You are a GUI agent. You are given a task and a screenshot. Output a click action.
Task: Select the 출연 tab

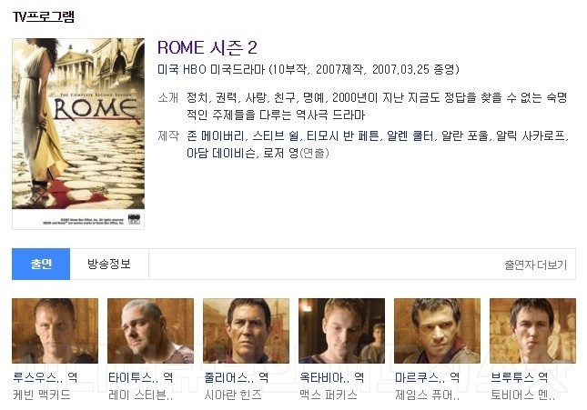tap(41, 265)
